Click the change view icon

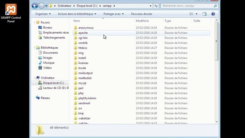[x=191, y=14]
